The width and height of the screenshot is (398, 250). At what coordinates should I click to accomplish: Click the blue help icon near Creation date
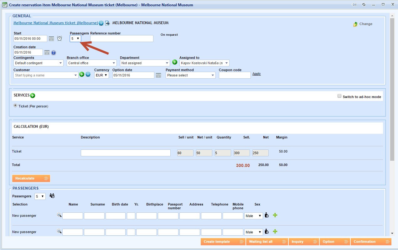pos(54,53)
